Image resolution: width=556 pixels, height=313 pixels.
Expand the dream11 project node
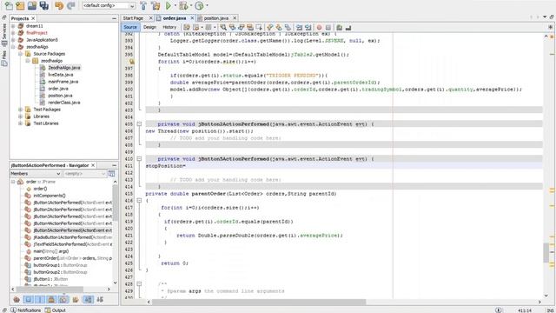pyautogui.click(x=13, y=26)
